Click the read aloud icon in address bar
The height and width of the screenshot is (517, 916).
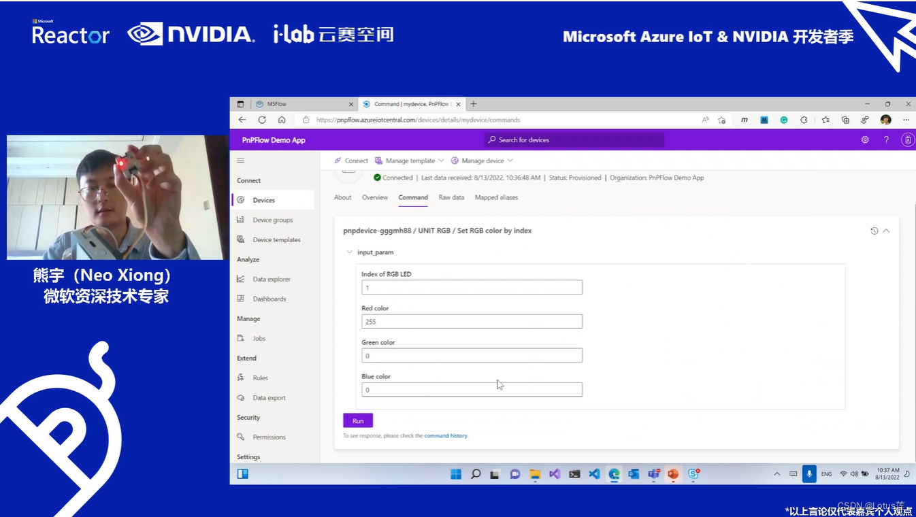coord(706,120)
